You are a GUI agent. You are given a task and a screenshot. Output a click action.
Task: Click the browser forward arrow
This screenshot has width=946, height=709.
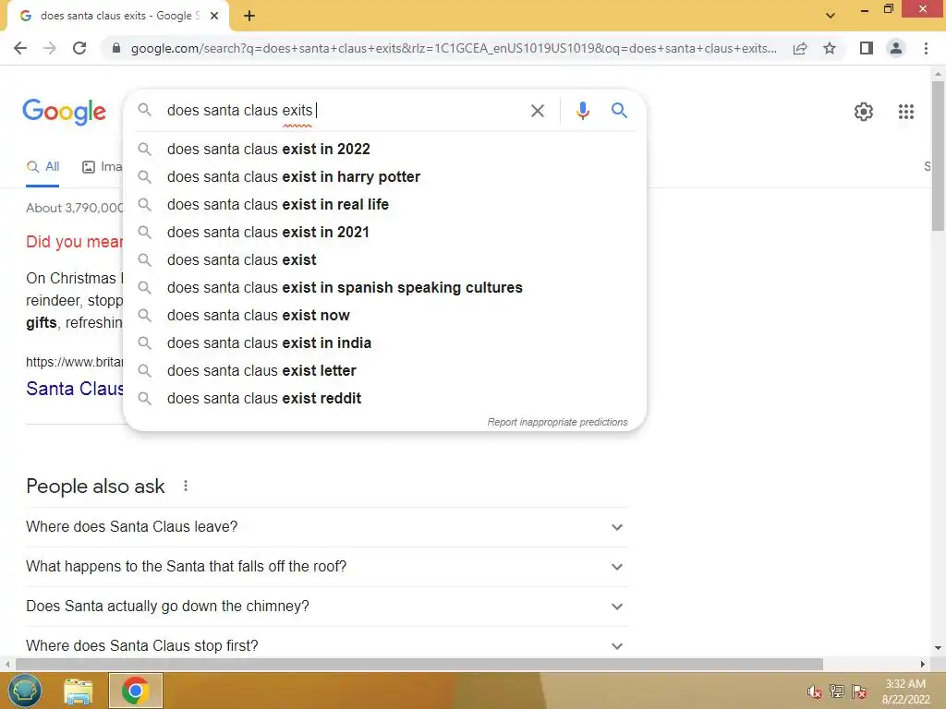click(x=50, y=48)
